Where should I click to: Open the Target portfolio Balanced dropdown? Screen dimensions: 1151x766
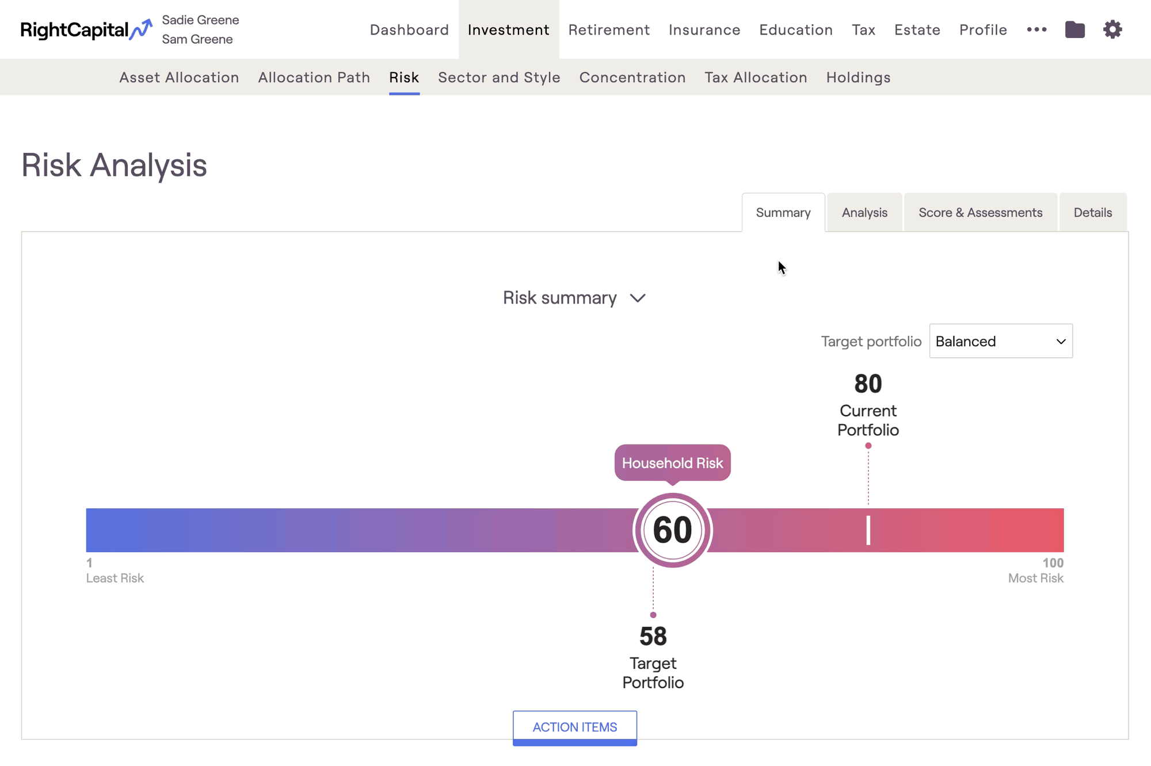click(x=1001, y=341)
